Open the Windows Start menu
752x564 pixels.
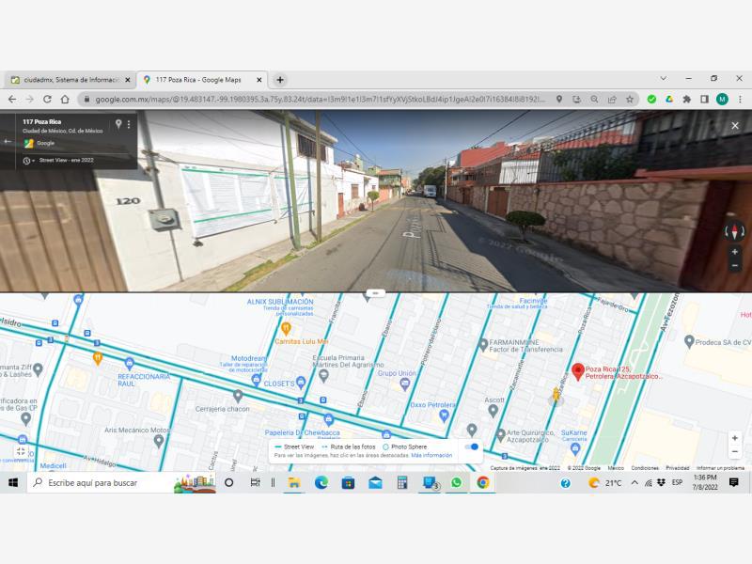(13, 482)
